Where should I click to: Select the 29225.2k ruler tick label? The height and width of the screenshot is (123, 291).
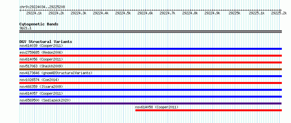pyautogui.click(x=279, y=13)
